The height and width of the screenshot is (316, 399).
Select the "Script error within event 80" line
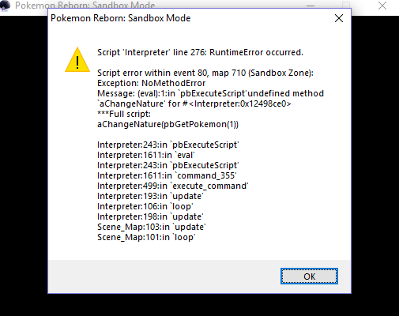pyautogui.click(x=205, y=73)
